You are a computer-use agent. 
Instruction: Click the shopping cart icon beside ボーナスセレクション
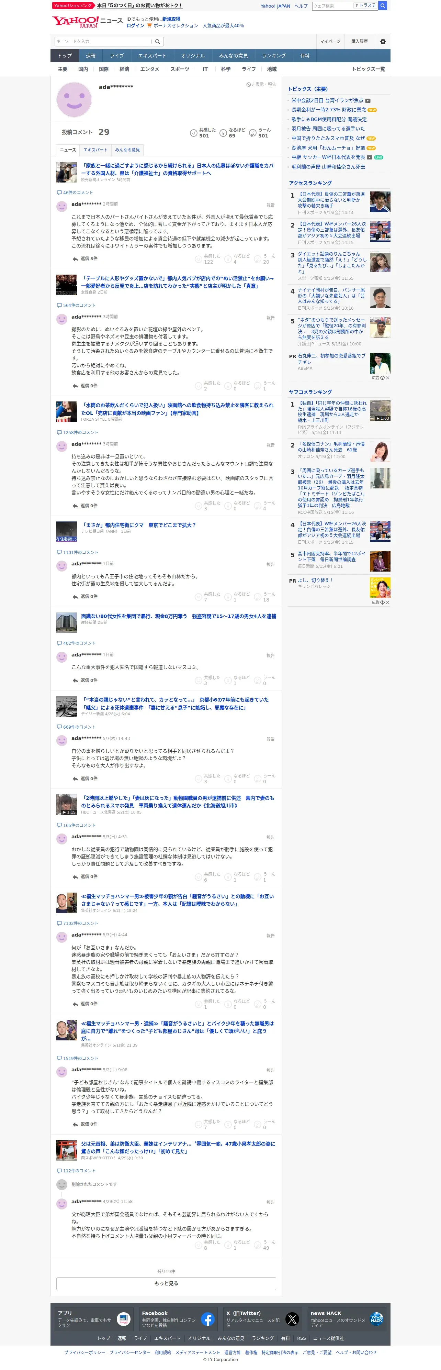tap(150, 25)
